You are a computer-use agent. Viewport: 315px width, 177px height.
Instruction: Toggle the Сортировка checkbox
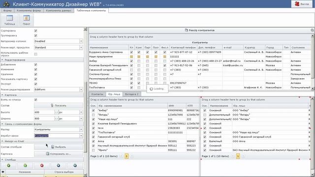pos(35,30)
